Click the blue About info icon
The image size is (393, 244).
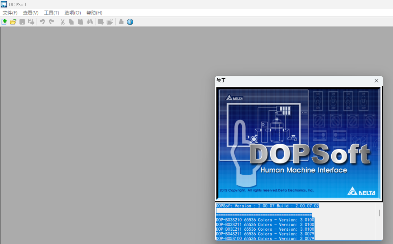click(130, 22)
